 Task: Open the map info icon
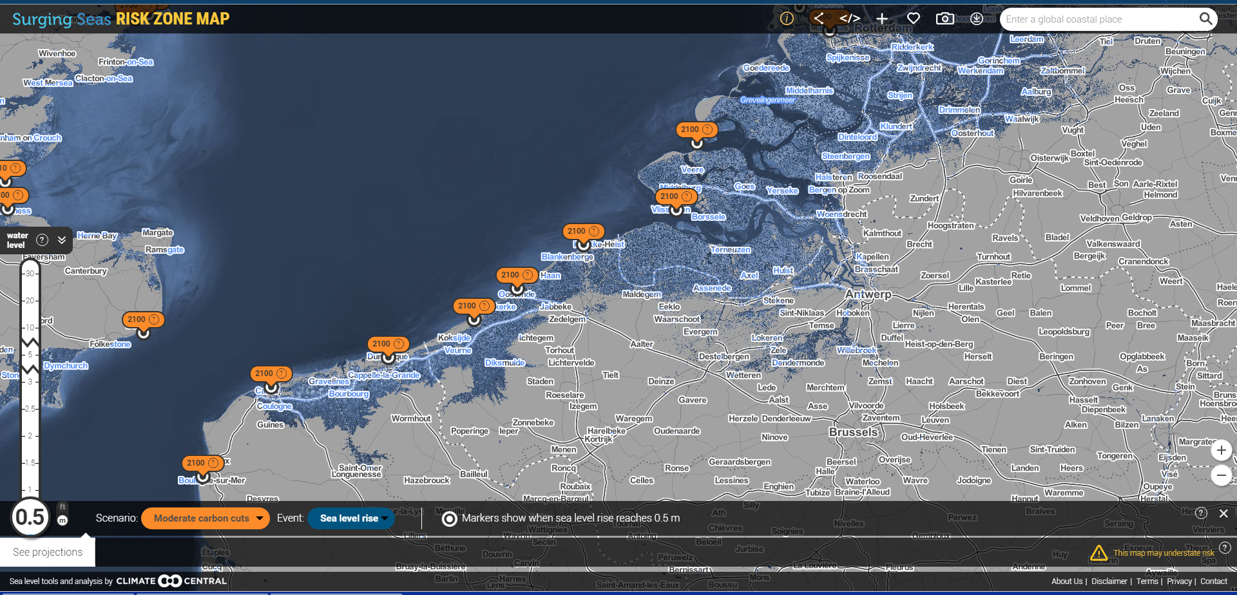point(786,19)
